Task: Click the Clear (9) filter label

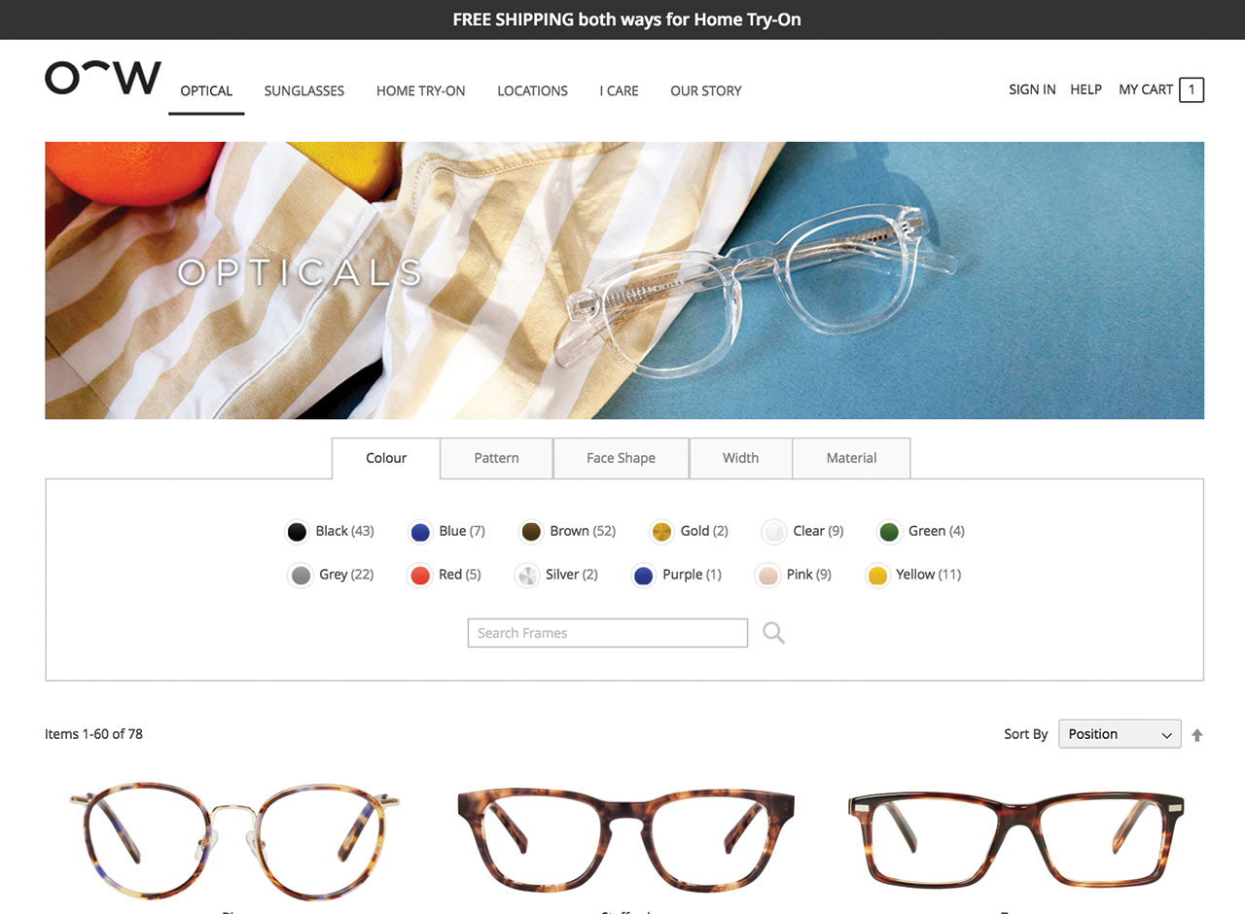Action: click(x=818, y=531)
